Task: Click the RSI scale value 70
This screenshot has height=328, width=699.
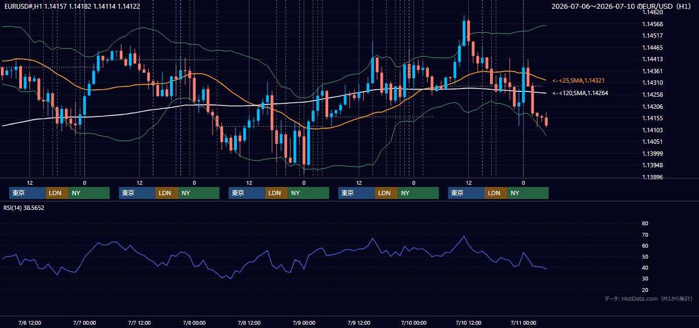Action: pyautogui.click(x=645, y=235)
